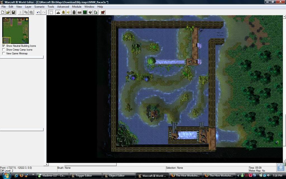Viewport: 286px width, 179px height.
Task: Open a map file using the folder icon
Action: tap(8, 12)
